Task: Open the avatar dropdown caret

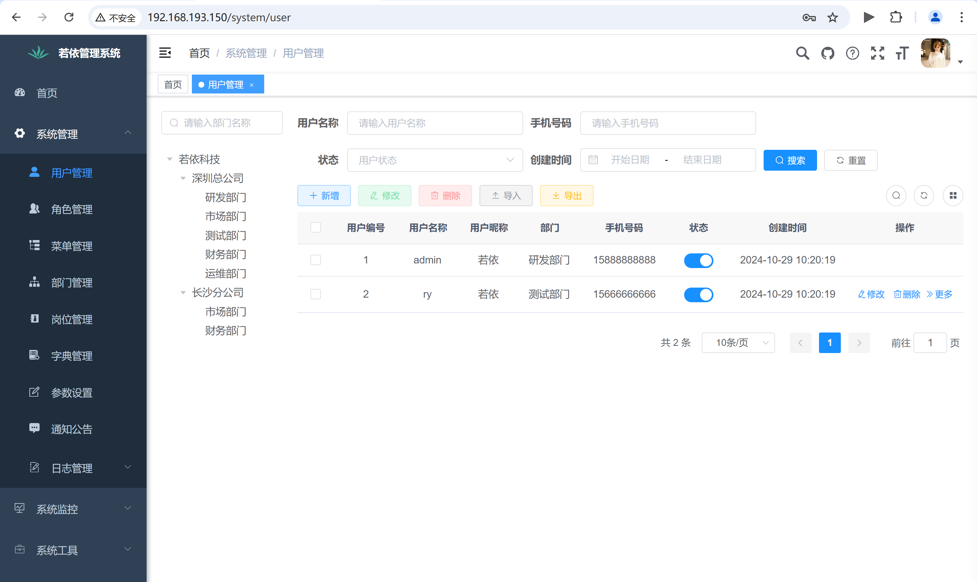Action: [x=960, y=62]
